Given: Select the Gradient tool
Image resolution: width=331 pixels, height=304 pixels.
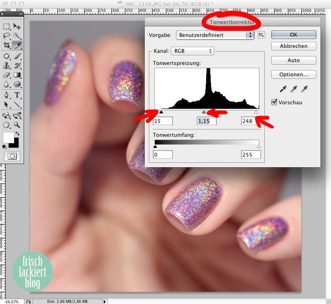Looking at the screenshot, I should point(17,75).
